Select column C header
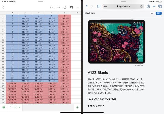164x114 pixels. pyautogui.click(x=38, y=13)
